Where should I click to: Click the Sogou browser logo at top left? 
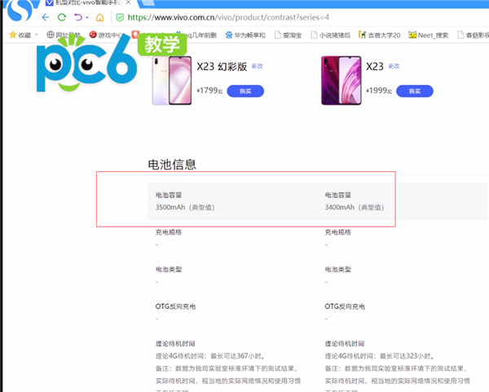(x=20, y=10)
